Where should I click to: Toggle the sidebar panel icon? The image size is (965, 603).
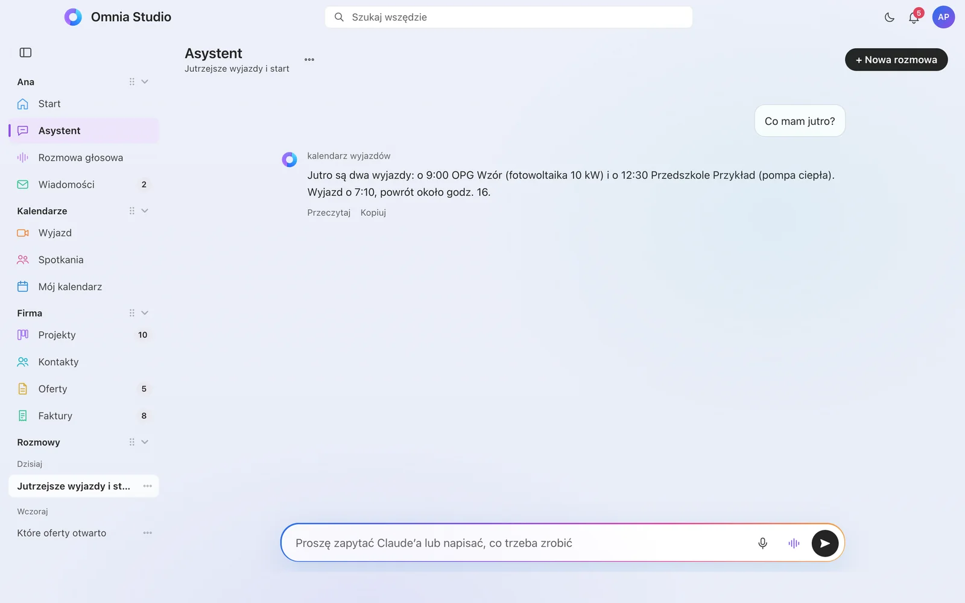(x=25, y=52)
